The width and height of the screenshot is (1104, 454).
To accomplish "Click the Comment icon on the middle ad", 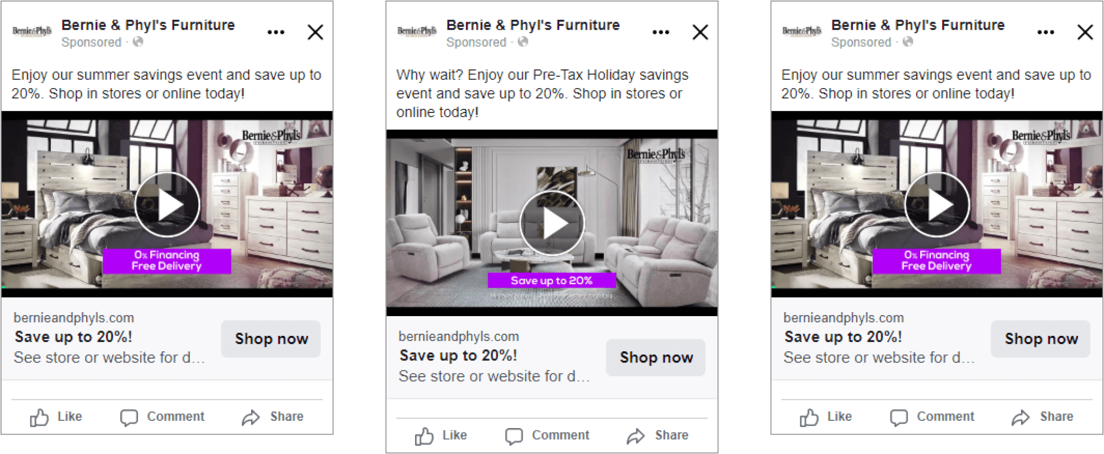I will pyautogui.click(x=514, y=436).
